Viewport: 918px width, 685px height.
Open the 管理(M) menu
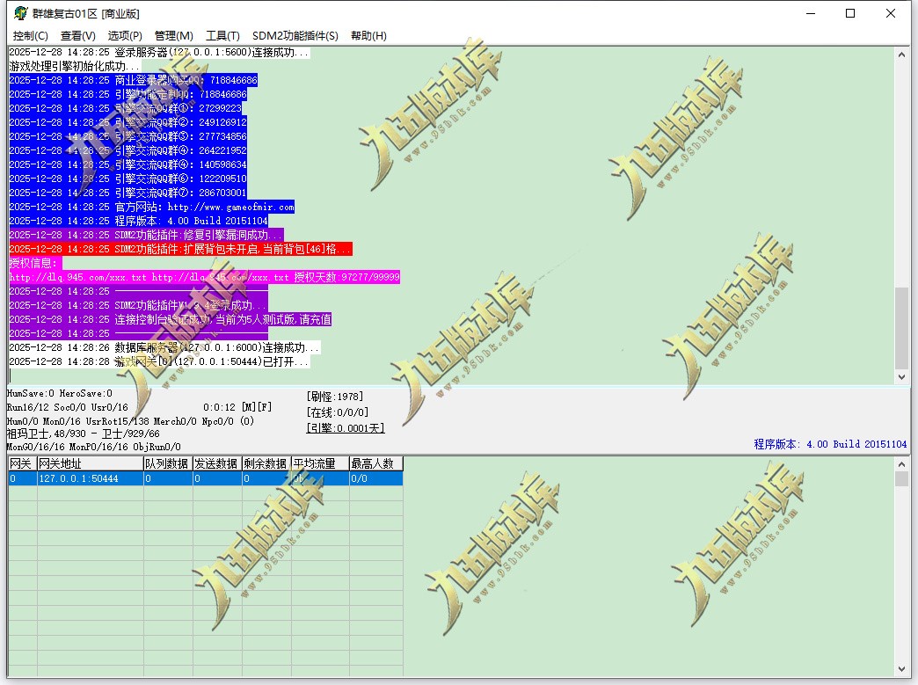(x=174, y=36)
